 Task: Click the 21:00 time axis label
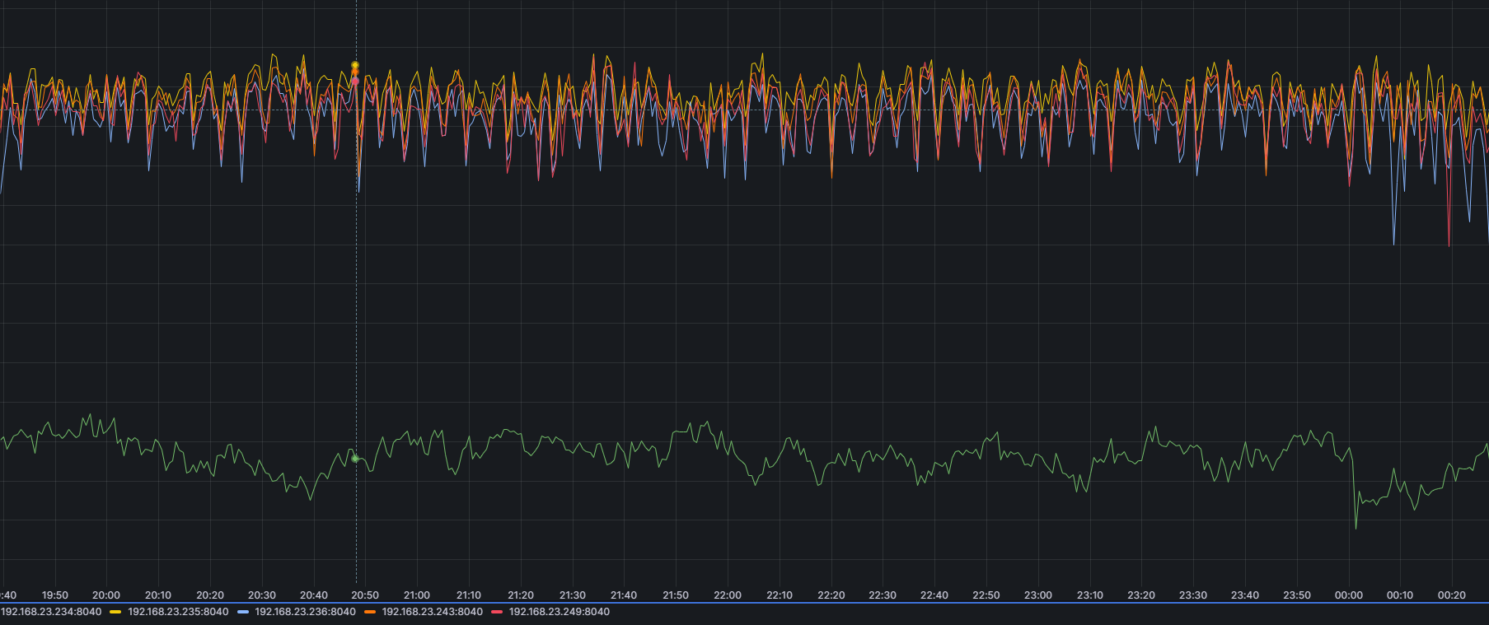[x=417, y=595]
